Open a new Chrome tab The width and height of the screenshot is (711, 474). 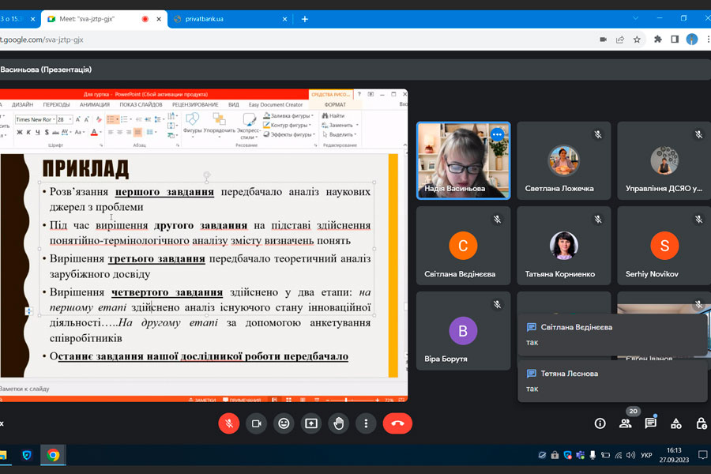305,19
